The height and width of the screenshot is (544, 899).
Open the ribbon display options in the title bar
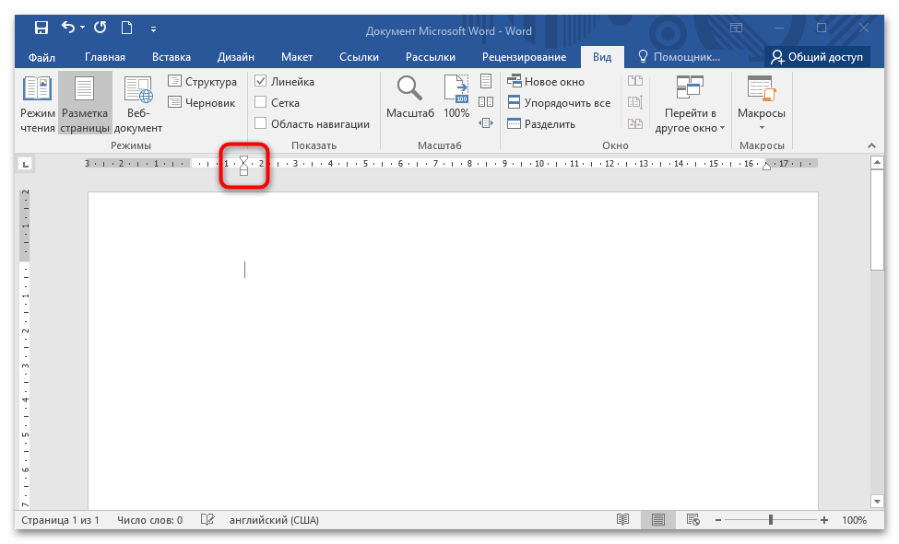[736, 28]
